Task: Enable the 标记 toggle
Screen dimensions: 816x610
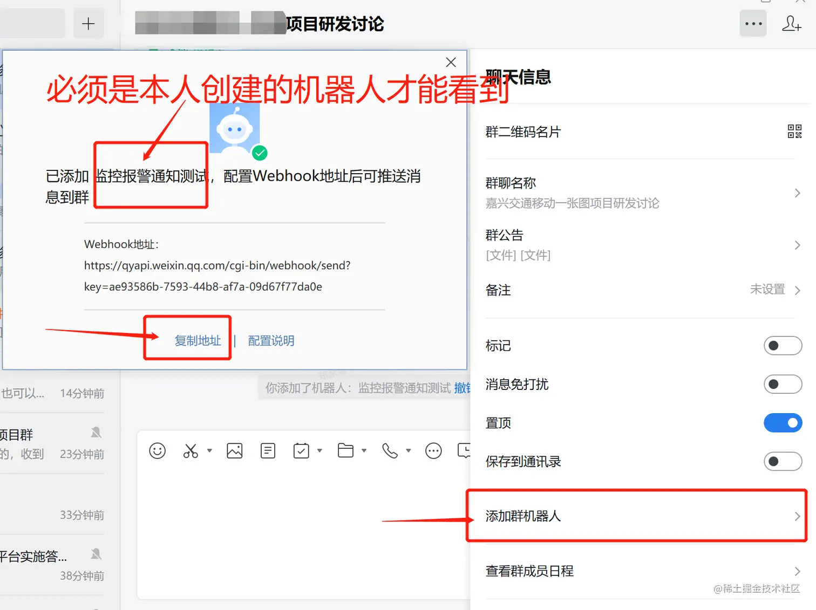Action: coord(783,345)
